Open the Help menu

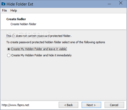point(14,10)
